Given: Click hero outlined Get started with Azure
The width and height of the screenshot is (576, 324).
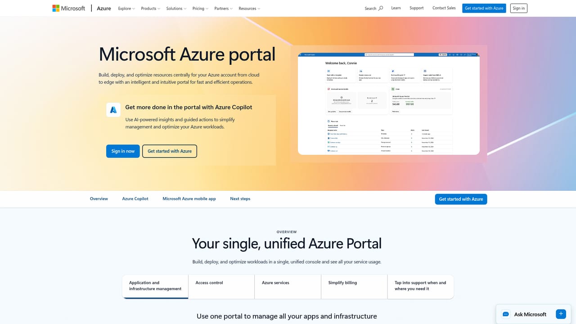Looking at the screenshot, I should tap(170, 151).
